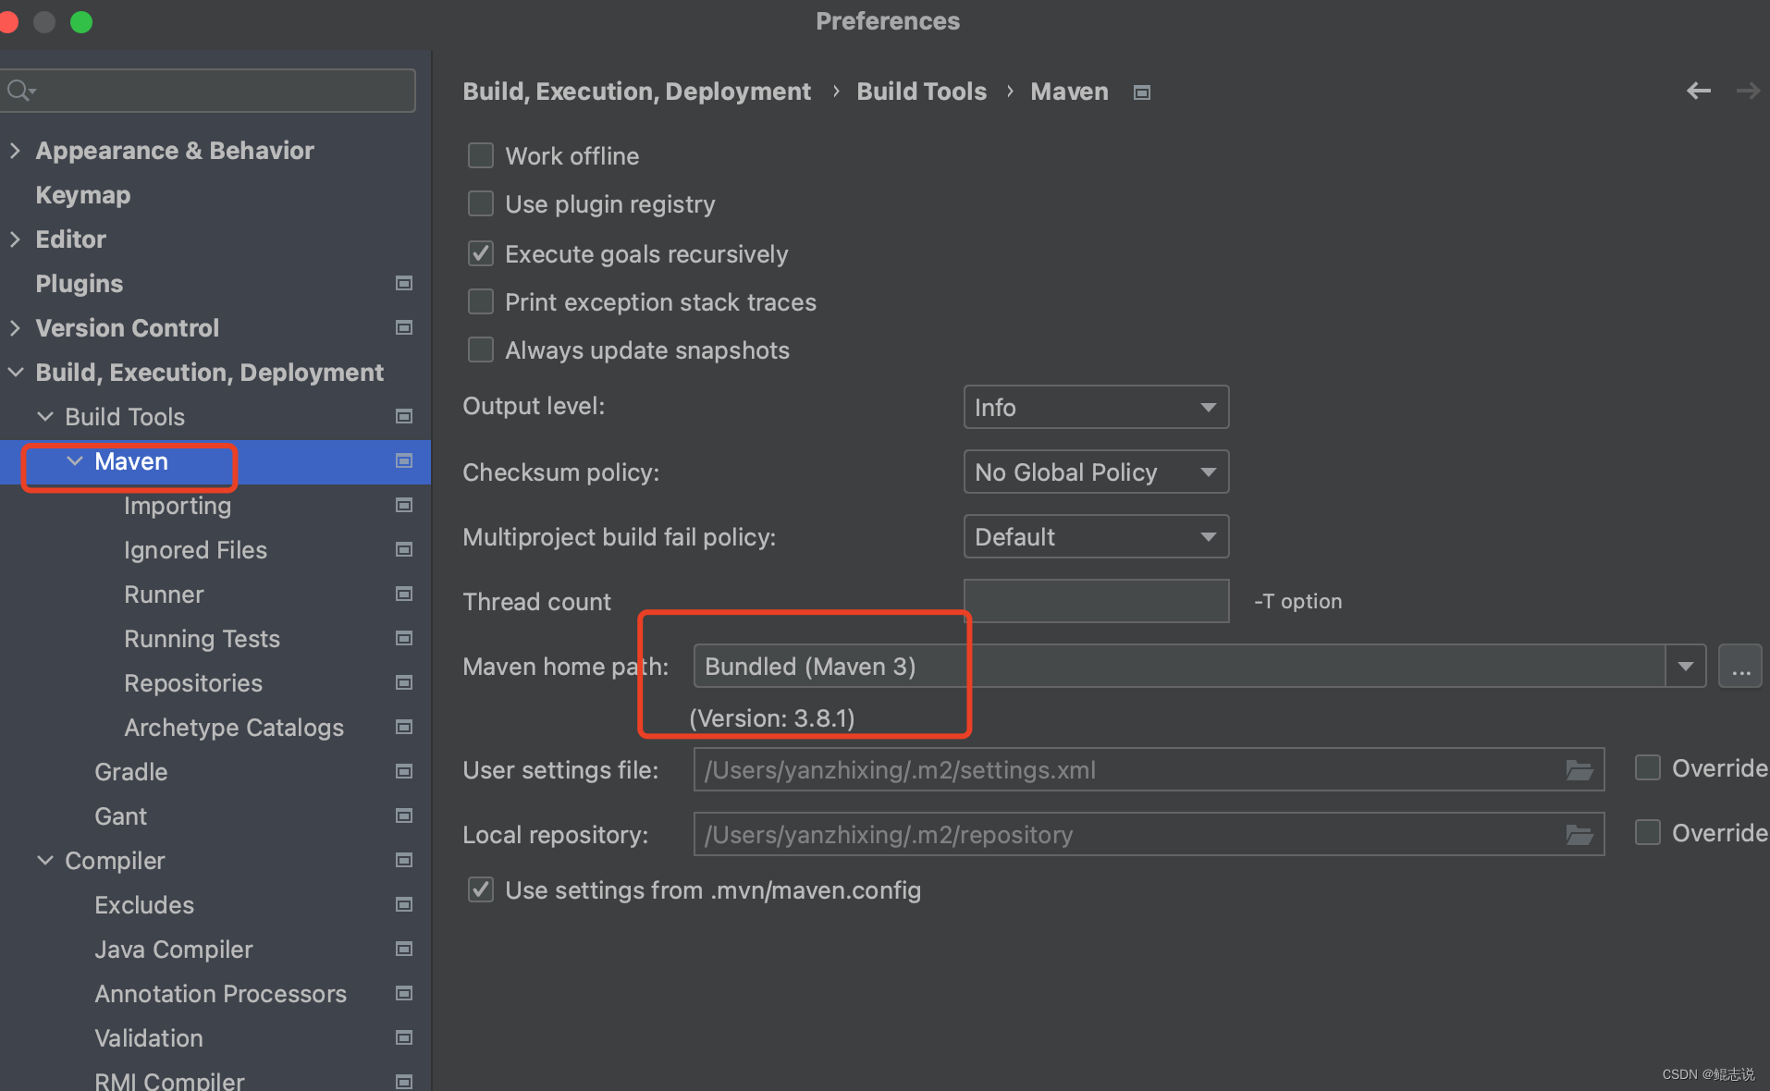The width and height of the screenshot is (1770, 1091).
Task: Click project-level icon beside Running Tests
Action: 404,638
